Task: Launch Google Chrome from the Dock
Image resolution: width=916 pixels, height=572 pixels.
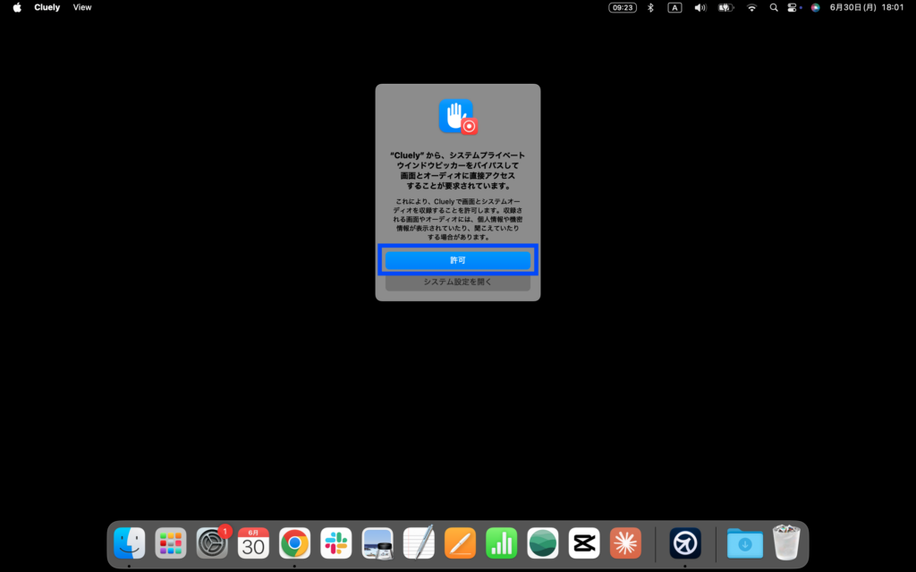Action: click(294, 543)
